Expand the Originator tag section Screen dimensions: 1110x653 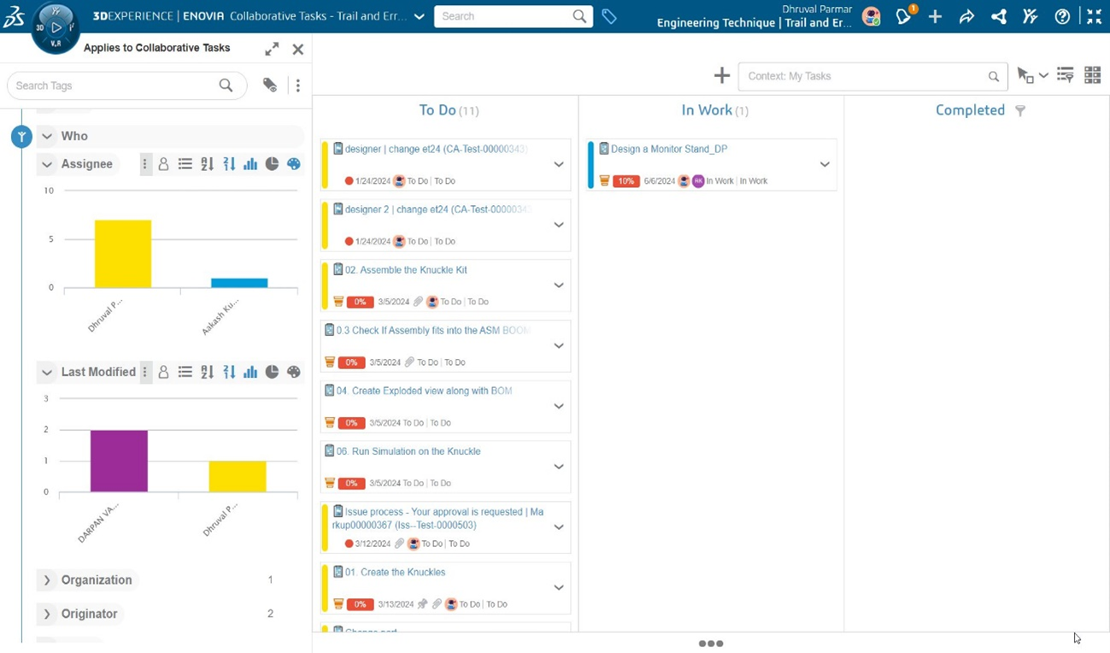coord(47,614)
